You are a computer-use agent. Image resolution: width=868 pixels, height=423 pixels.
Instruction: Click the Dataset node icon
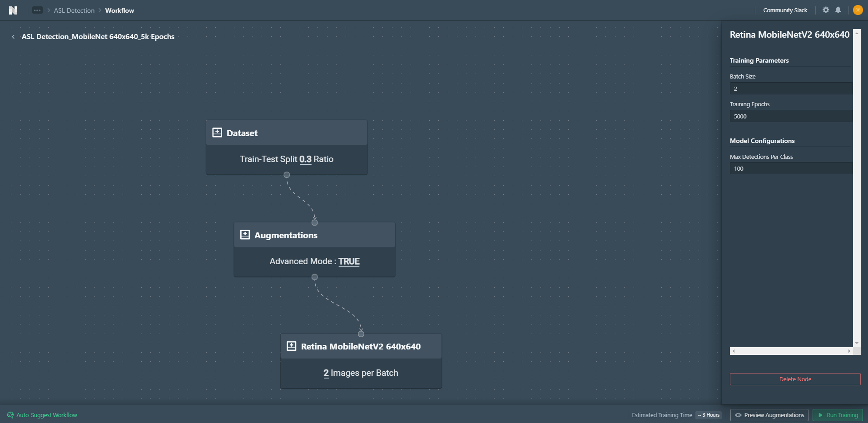tap(217, 133)
